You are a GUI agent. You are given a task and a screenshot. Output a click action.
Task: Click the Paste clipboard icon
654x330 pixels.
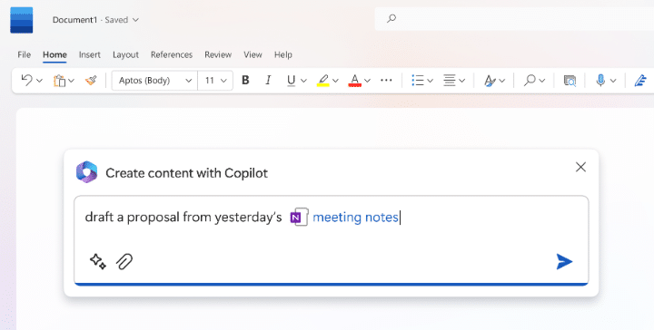coord(60,81)
